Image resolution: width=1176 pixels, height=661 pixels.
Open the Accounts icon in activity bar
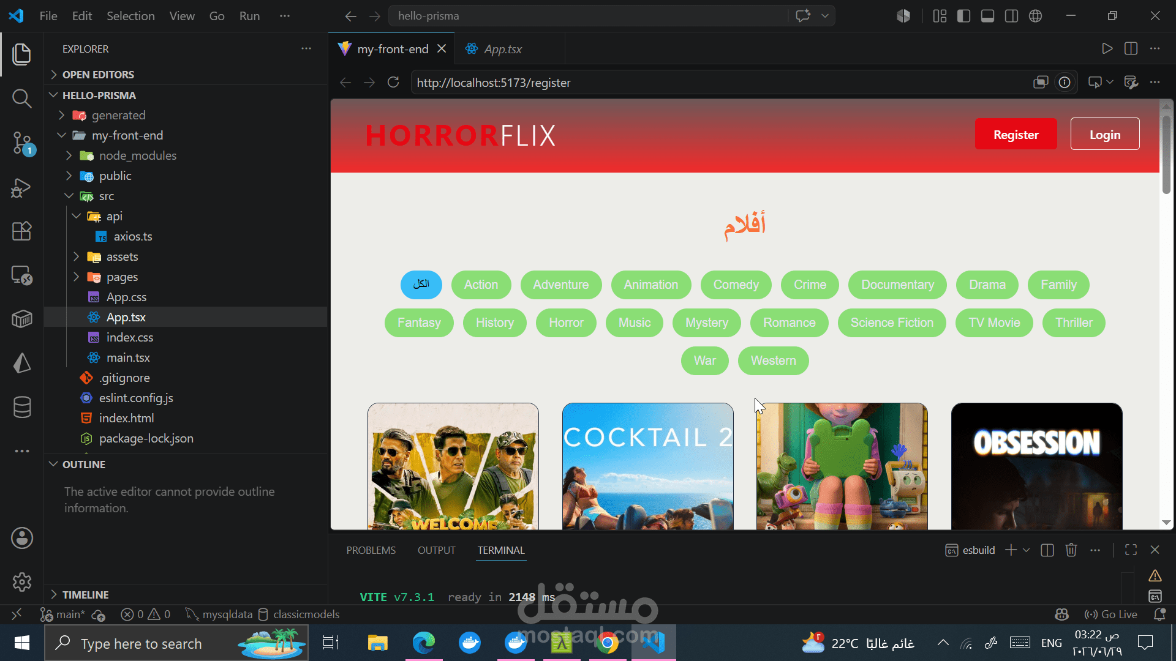(22, 538)
